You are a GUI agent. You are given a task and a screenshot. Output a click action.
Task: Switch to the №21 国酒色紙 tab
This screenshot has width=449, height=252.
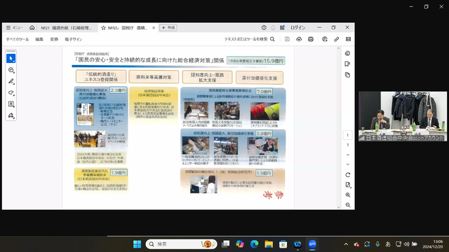[66, 28]
